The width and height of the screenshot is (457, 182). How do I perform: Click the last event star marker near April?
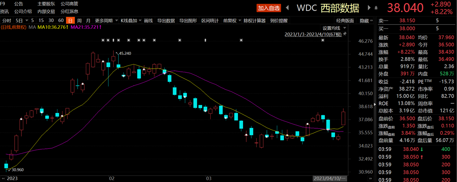coord(323,40)
